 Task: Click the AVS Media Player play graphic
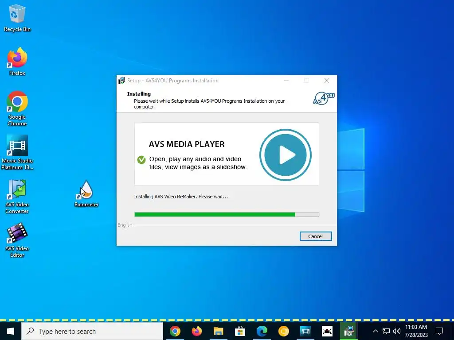pyautogui.click(x=285, y=155)
